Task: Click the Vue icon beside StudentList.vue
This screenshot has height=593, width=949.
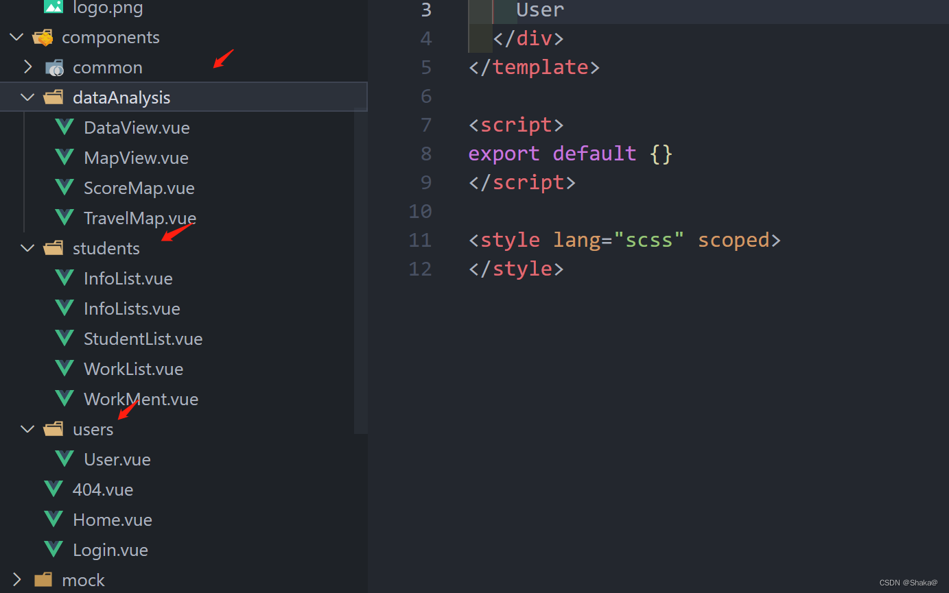Action: tap(65, 339)
